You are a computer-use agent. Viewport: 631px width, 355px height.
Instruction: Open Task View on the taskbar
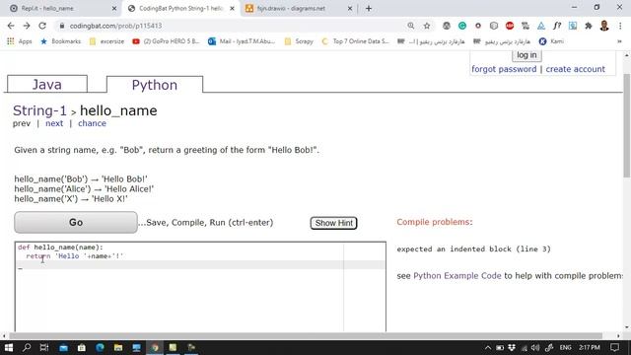pos(44,347)
